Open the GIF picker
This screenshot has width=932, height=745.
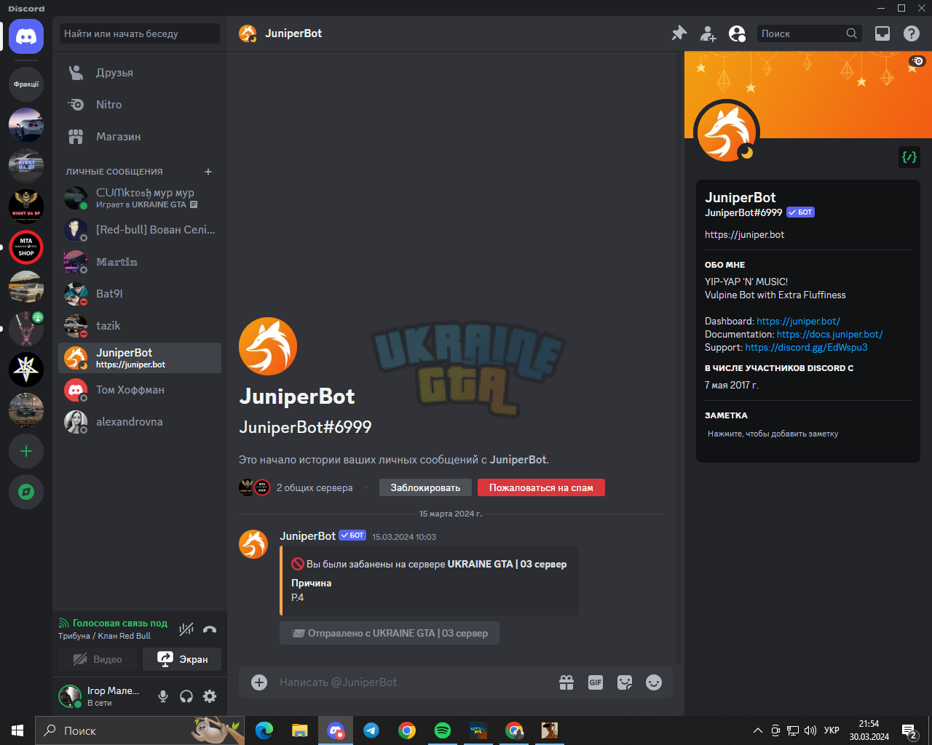596,682
